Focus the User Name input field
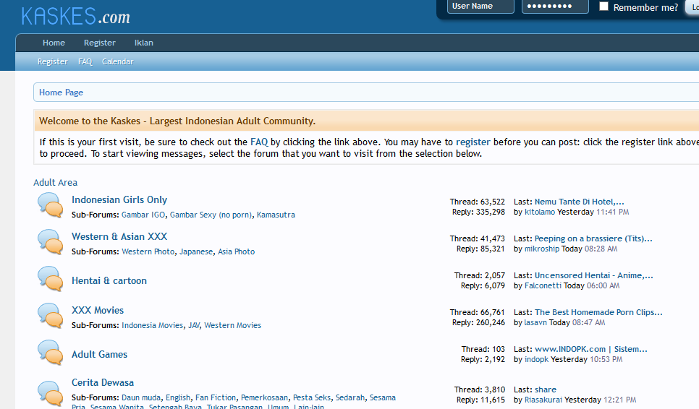 pyautogui.click(x=480, y=7)
